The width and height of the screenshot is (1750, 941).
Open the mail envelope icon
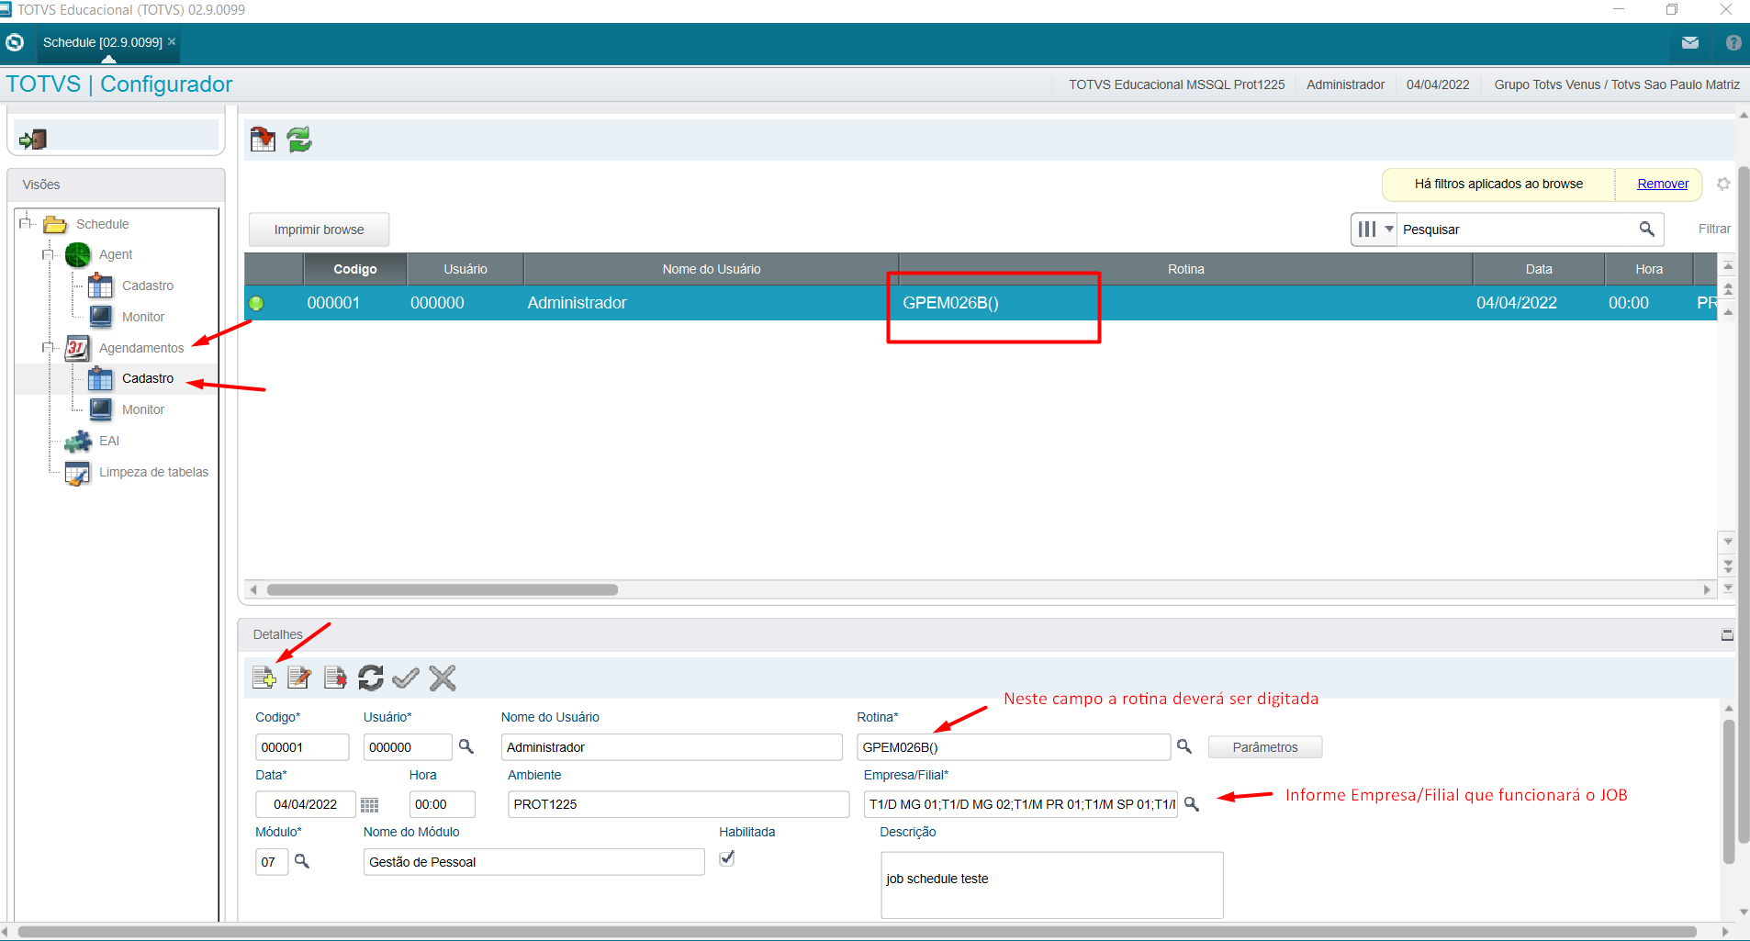click(x=1689, y=42)
